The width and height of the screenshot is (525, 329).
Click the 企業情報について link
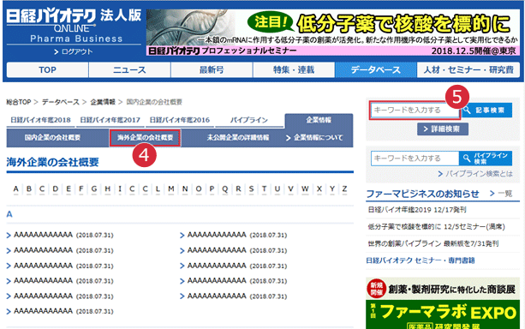pos(314,138)
